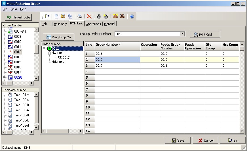Screen dimensions: 247x151
Task: Click the closed padlock lock icon
Action: [99, 16]
